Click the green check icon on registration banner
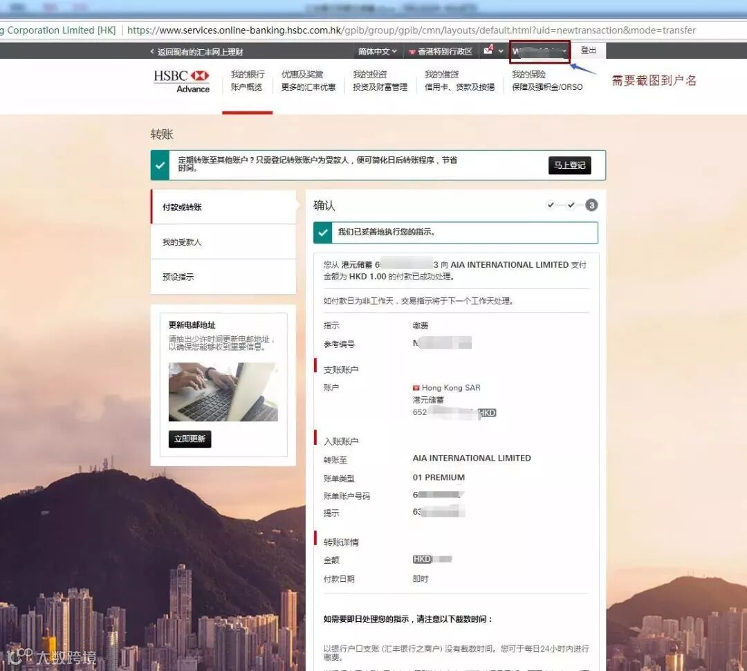 pos(160,165)
